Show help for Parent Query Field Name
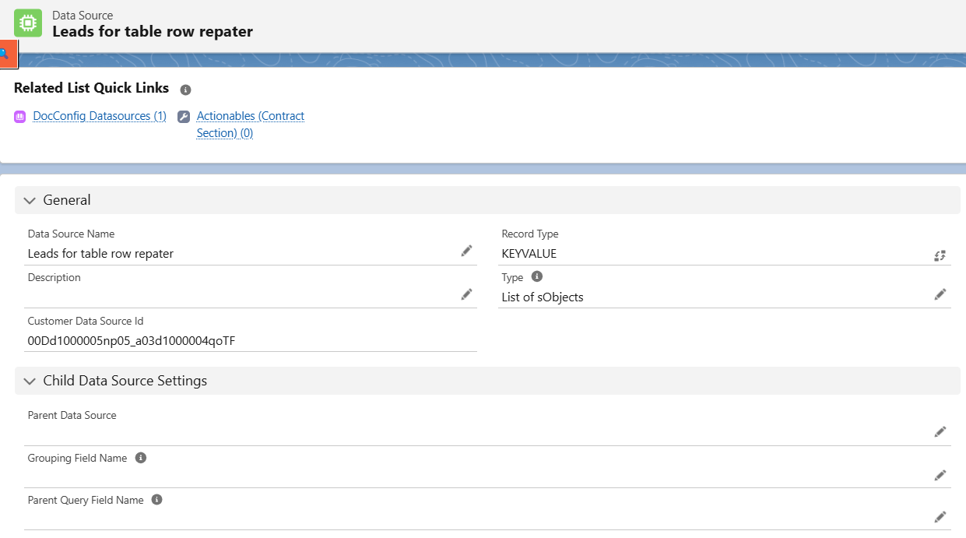The image size is (966, 538). 156,500
